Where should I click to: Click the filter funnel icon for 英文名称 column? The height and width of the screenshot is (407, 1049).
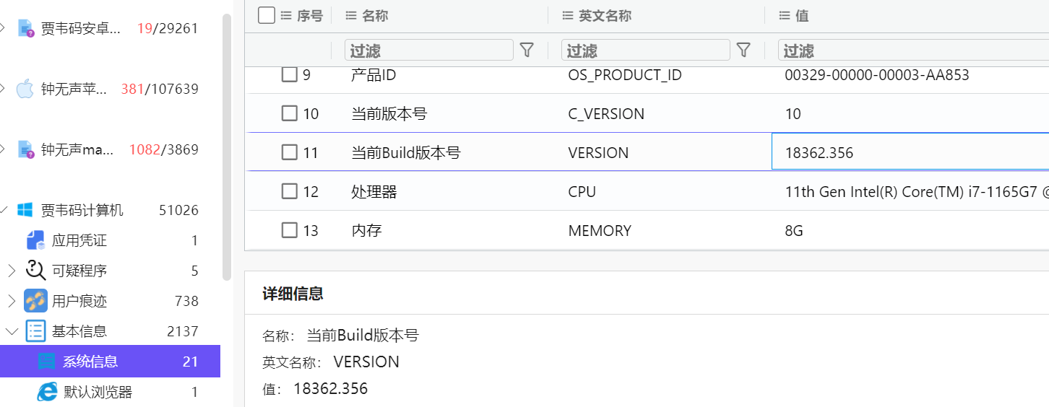pos(743,50)
